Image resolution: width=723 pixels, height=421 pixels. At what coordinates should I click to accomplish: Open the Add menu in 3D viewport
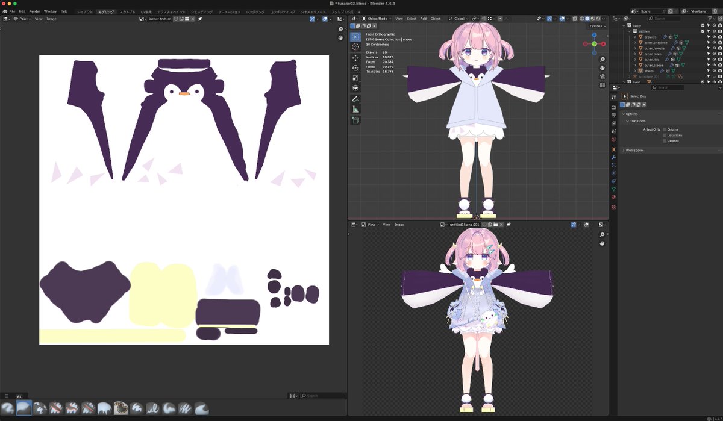coord(424,19)
